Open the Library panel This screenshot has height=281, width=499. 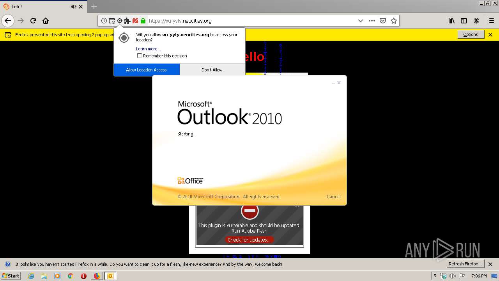point(451,21)
